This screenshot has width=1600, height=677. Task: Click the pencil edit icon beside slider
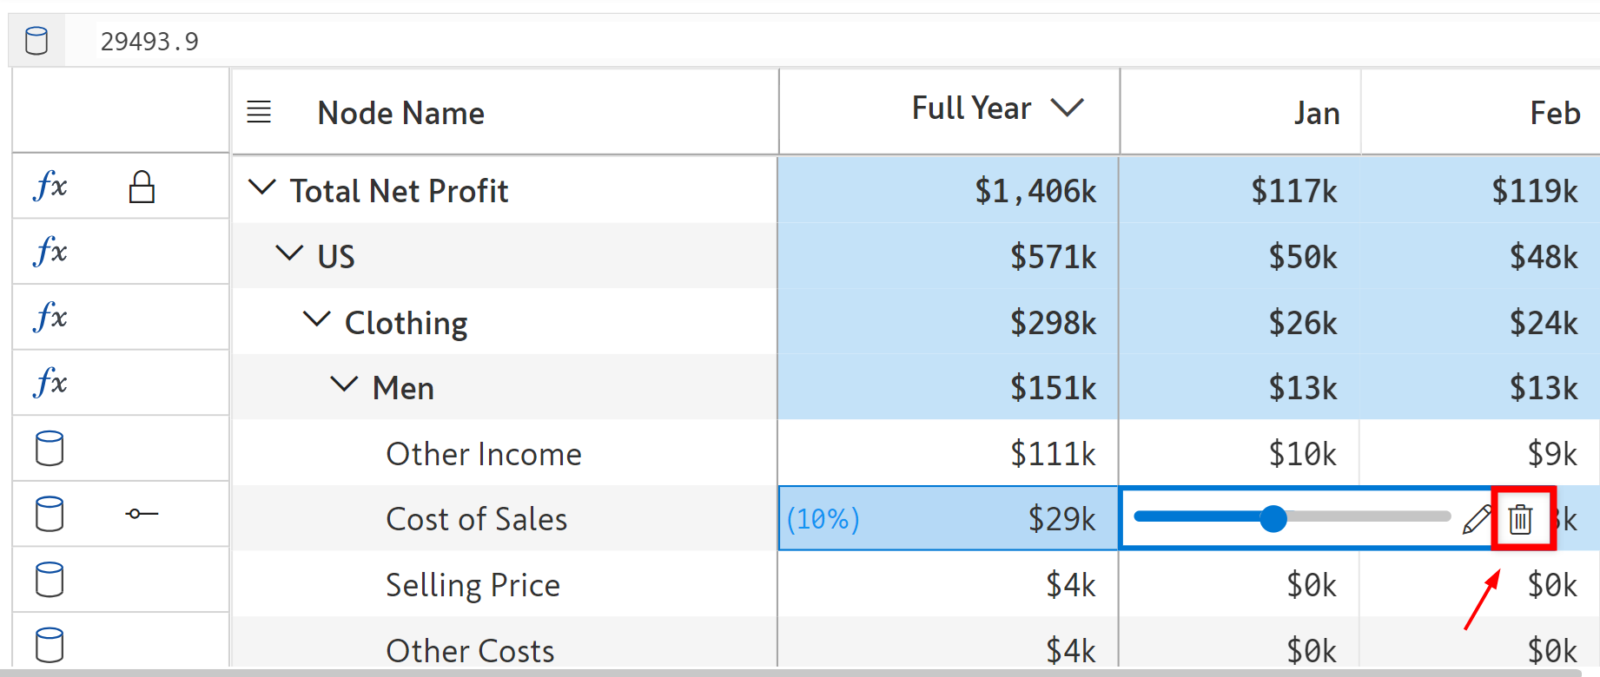tap(1476, 519)
